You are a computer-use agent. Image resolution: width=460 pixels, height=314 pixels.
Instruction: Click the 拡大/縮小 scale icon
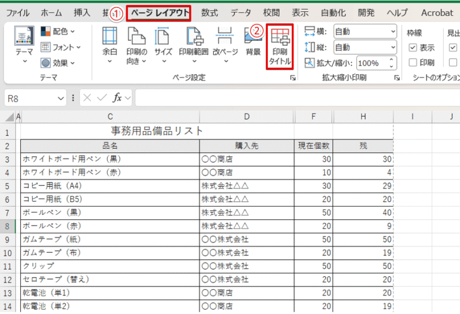pos(309,63)
